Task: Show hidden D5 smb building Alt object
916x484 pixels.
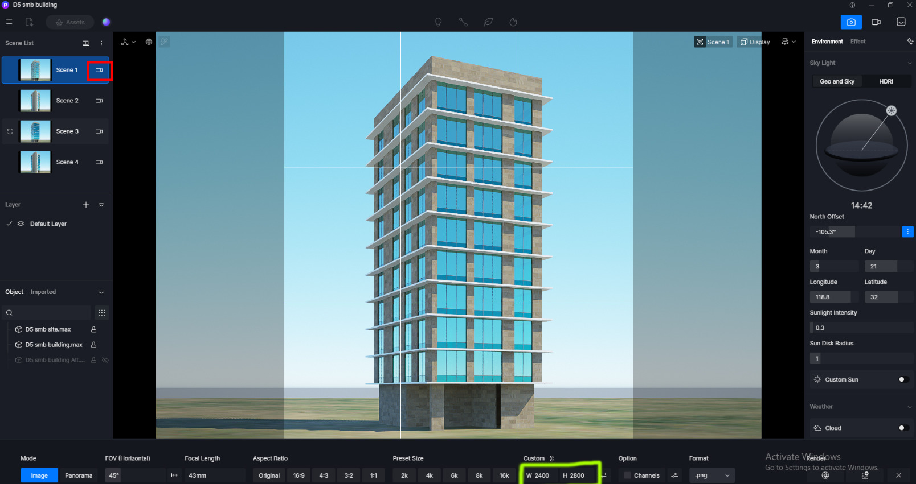Action: (105, 360)
